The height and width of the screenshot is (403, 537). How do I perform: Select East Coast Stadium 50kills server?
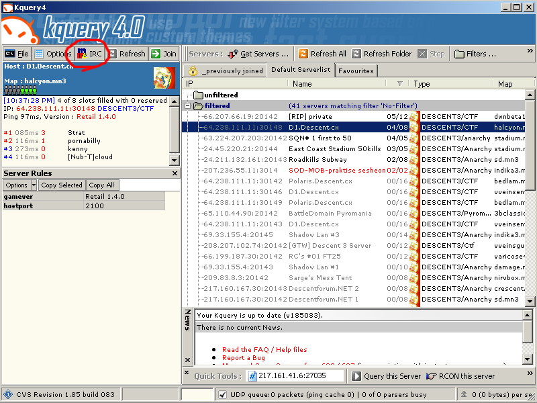point(354,148)
